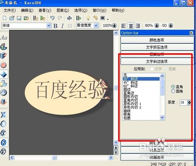Open the 文件(F) menu
Image resolution: width=196 pixels, height=166 pixels.
[x=10, y=11]
